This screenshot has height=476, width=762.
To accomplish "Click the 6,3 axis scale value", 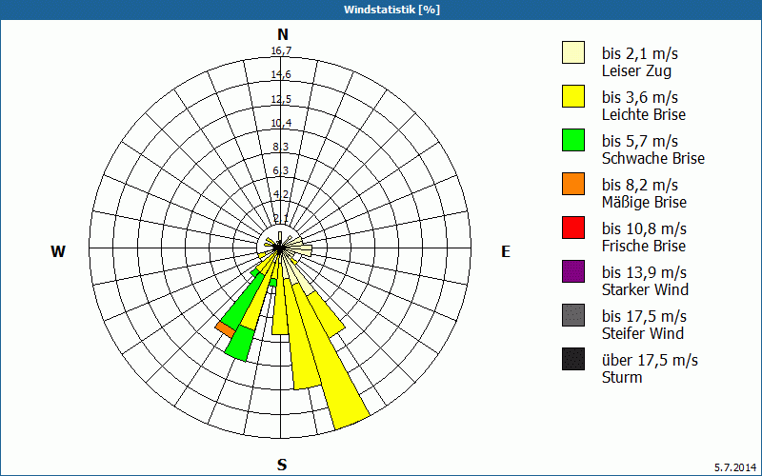I will tap(280, 170).
